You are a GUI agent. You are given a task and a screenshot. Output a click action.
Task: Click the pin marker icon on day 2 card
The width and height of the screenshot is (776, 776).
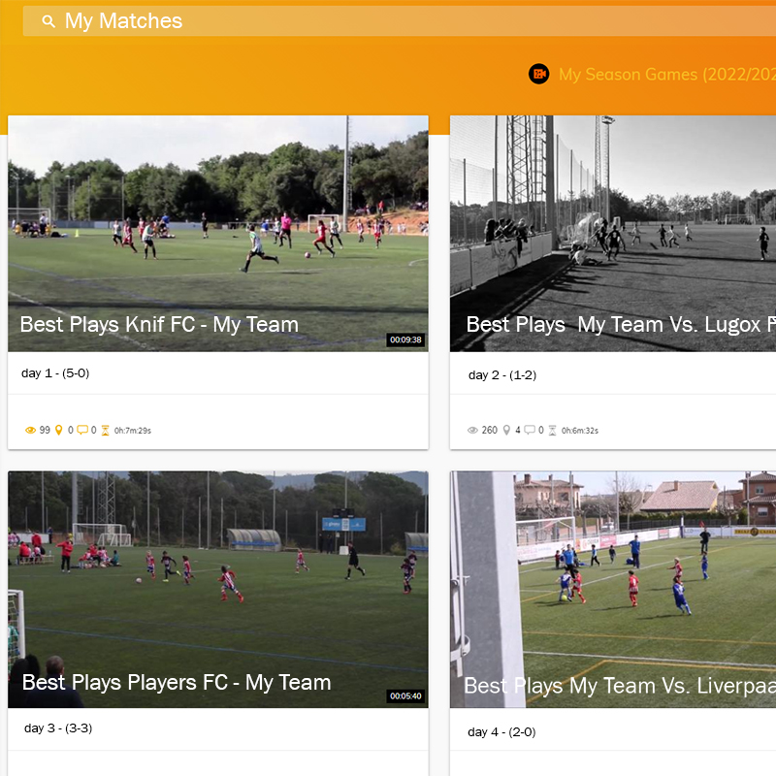(505, 430)
